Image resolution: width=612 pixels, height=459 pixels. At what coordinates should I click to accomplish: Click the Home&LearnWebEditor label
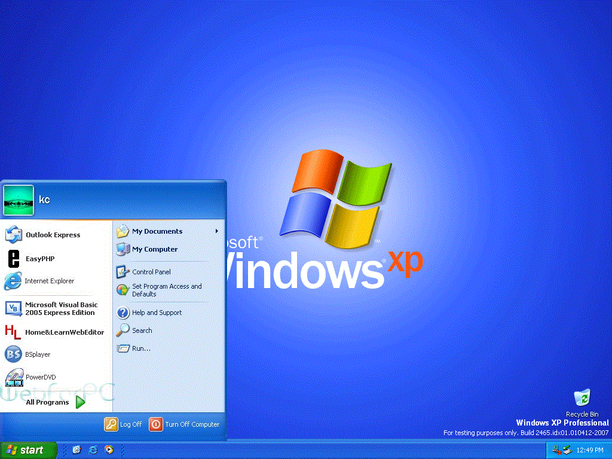pyautogui.click(x=65, y=332)
